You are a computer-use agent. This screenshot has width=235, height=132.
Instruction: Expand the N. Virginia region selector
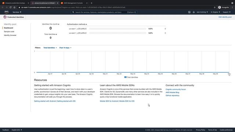coord(215,12)
